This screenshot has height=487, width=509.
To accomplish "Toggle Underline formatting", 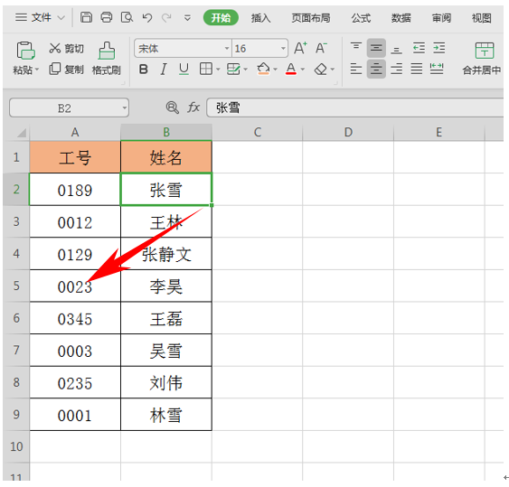I will 184,69.
